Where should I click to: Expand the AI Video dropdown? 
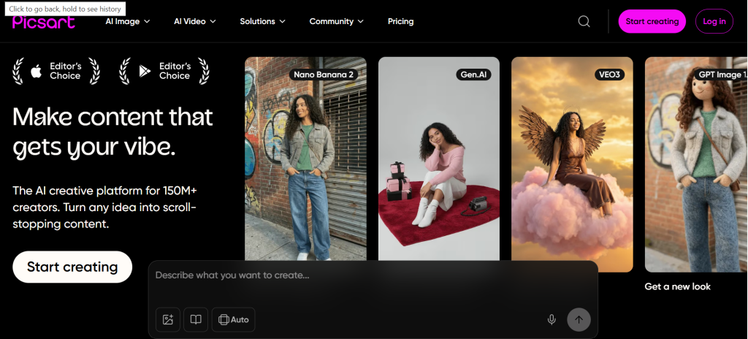coord(194,21)
